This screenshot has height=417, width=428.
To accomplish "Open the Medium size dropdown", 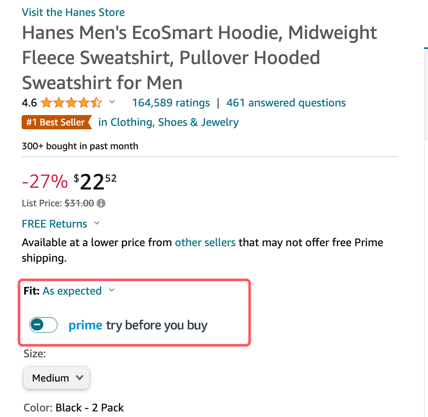I will click(56, 378).
